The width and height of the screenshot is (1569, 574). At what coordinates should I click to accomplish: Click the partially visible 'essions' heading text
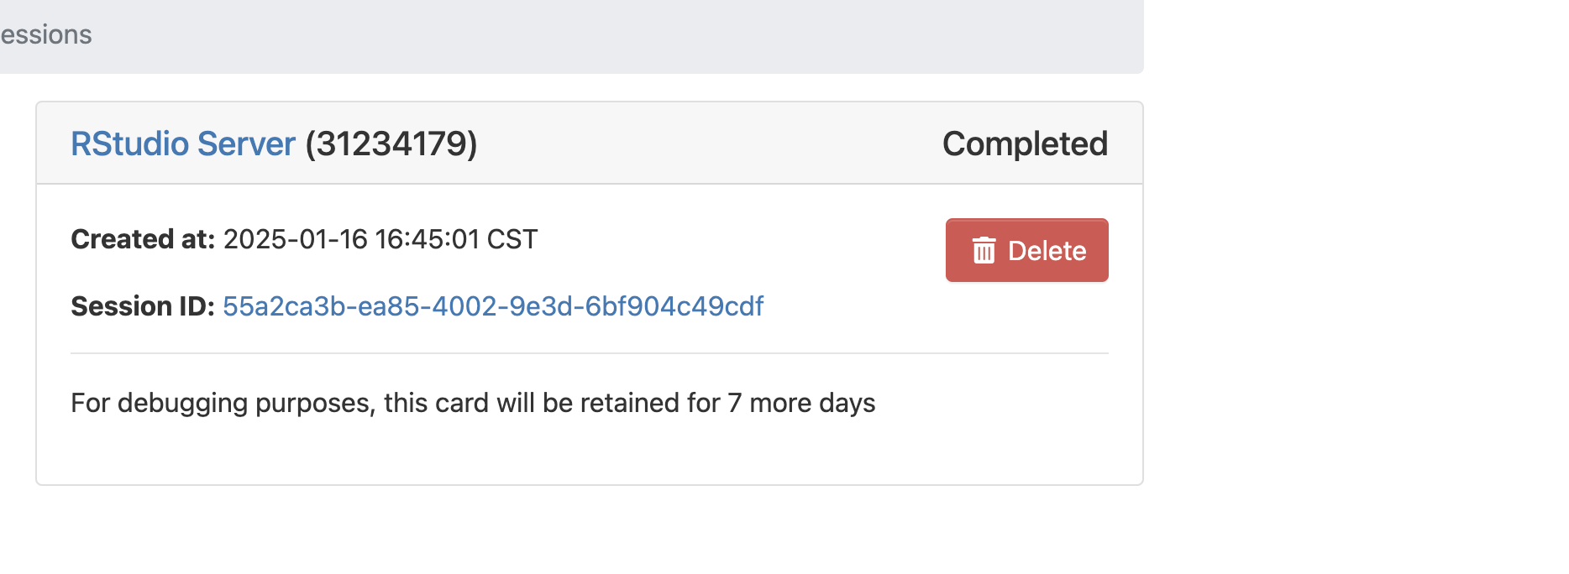click(46, 34)
